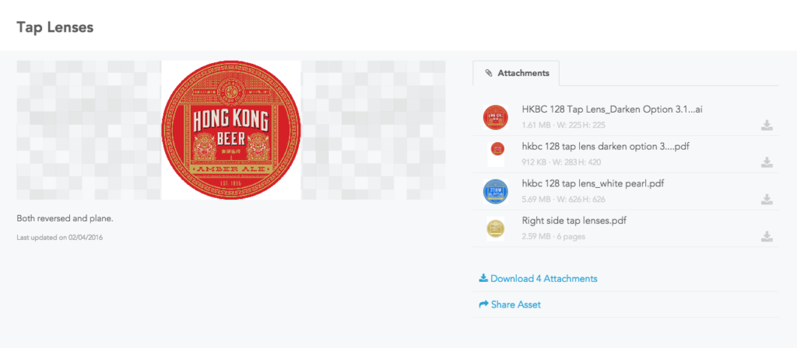Click the Hong Kong Beer preview image
The image size is (797, 348).
[x=231, y=130]
